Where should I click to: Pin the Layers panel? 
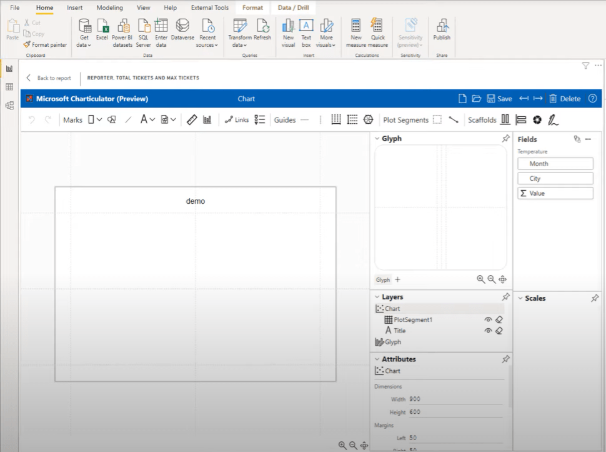pos(505,296)
